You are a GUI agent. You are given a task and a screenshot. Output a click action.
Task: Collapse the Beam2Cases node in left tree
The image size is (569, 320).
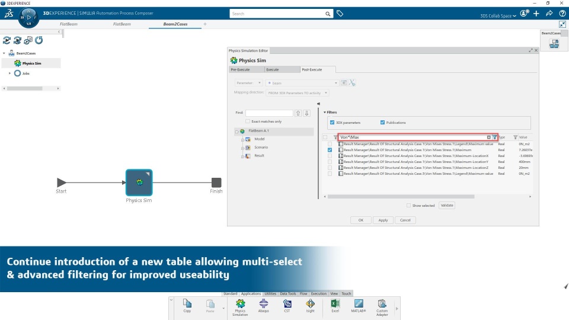tap(4, 53)
